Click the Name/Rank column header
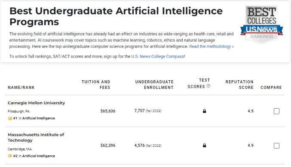This screenshot has width=291, height=167. (21, 87)
